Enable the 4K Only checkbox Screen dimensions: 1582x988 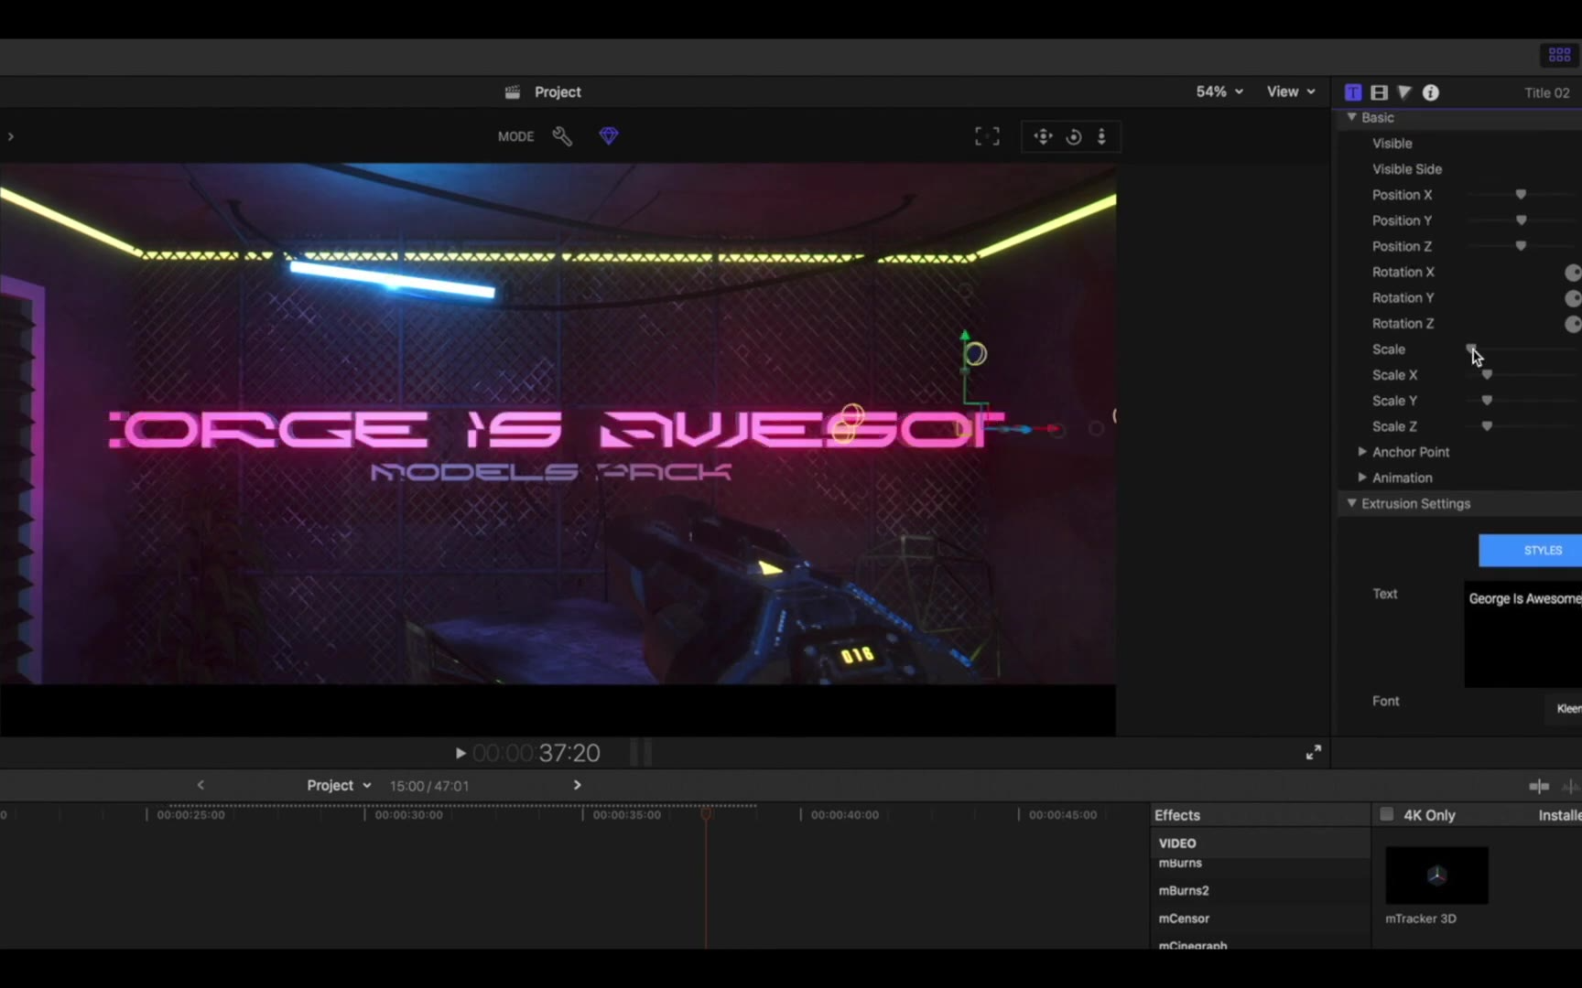(x=1387, y=814)
